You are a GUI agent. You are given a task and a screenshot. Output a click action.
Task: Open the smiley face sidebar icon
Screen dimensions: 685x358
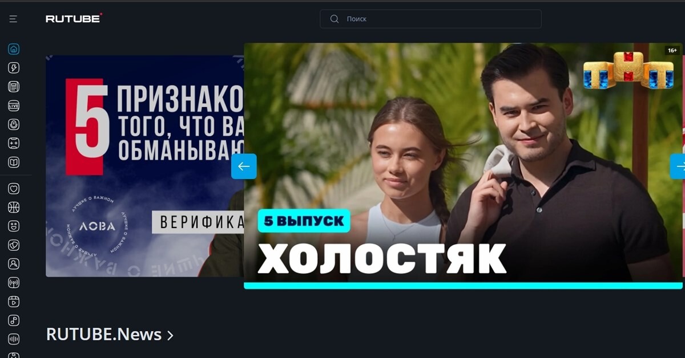point(14,226)
